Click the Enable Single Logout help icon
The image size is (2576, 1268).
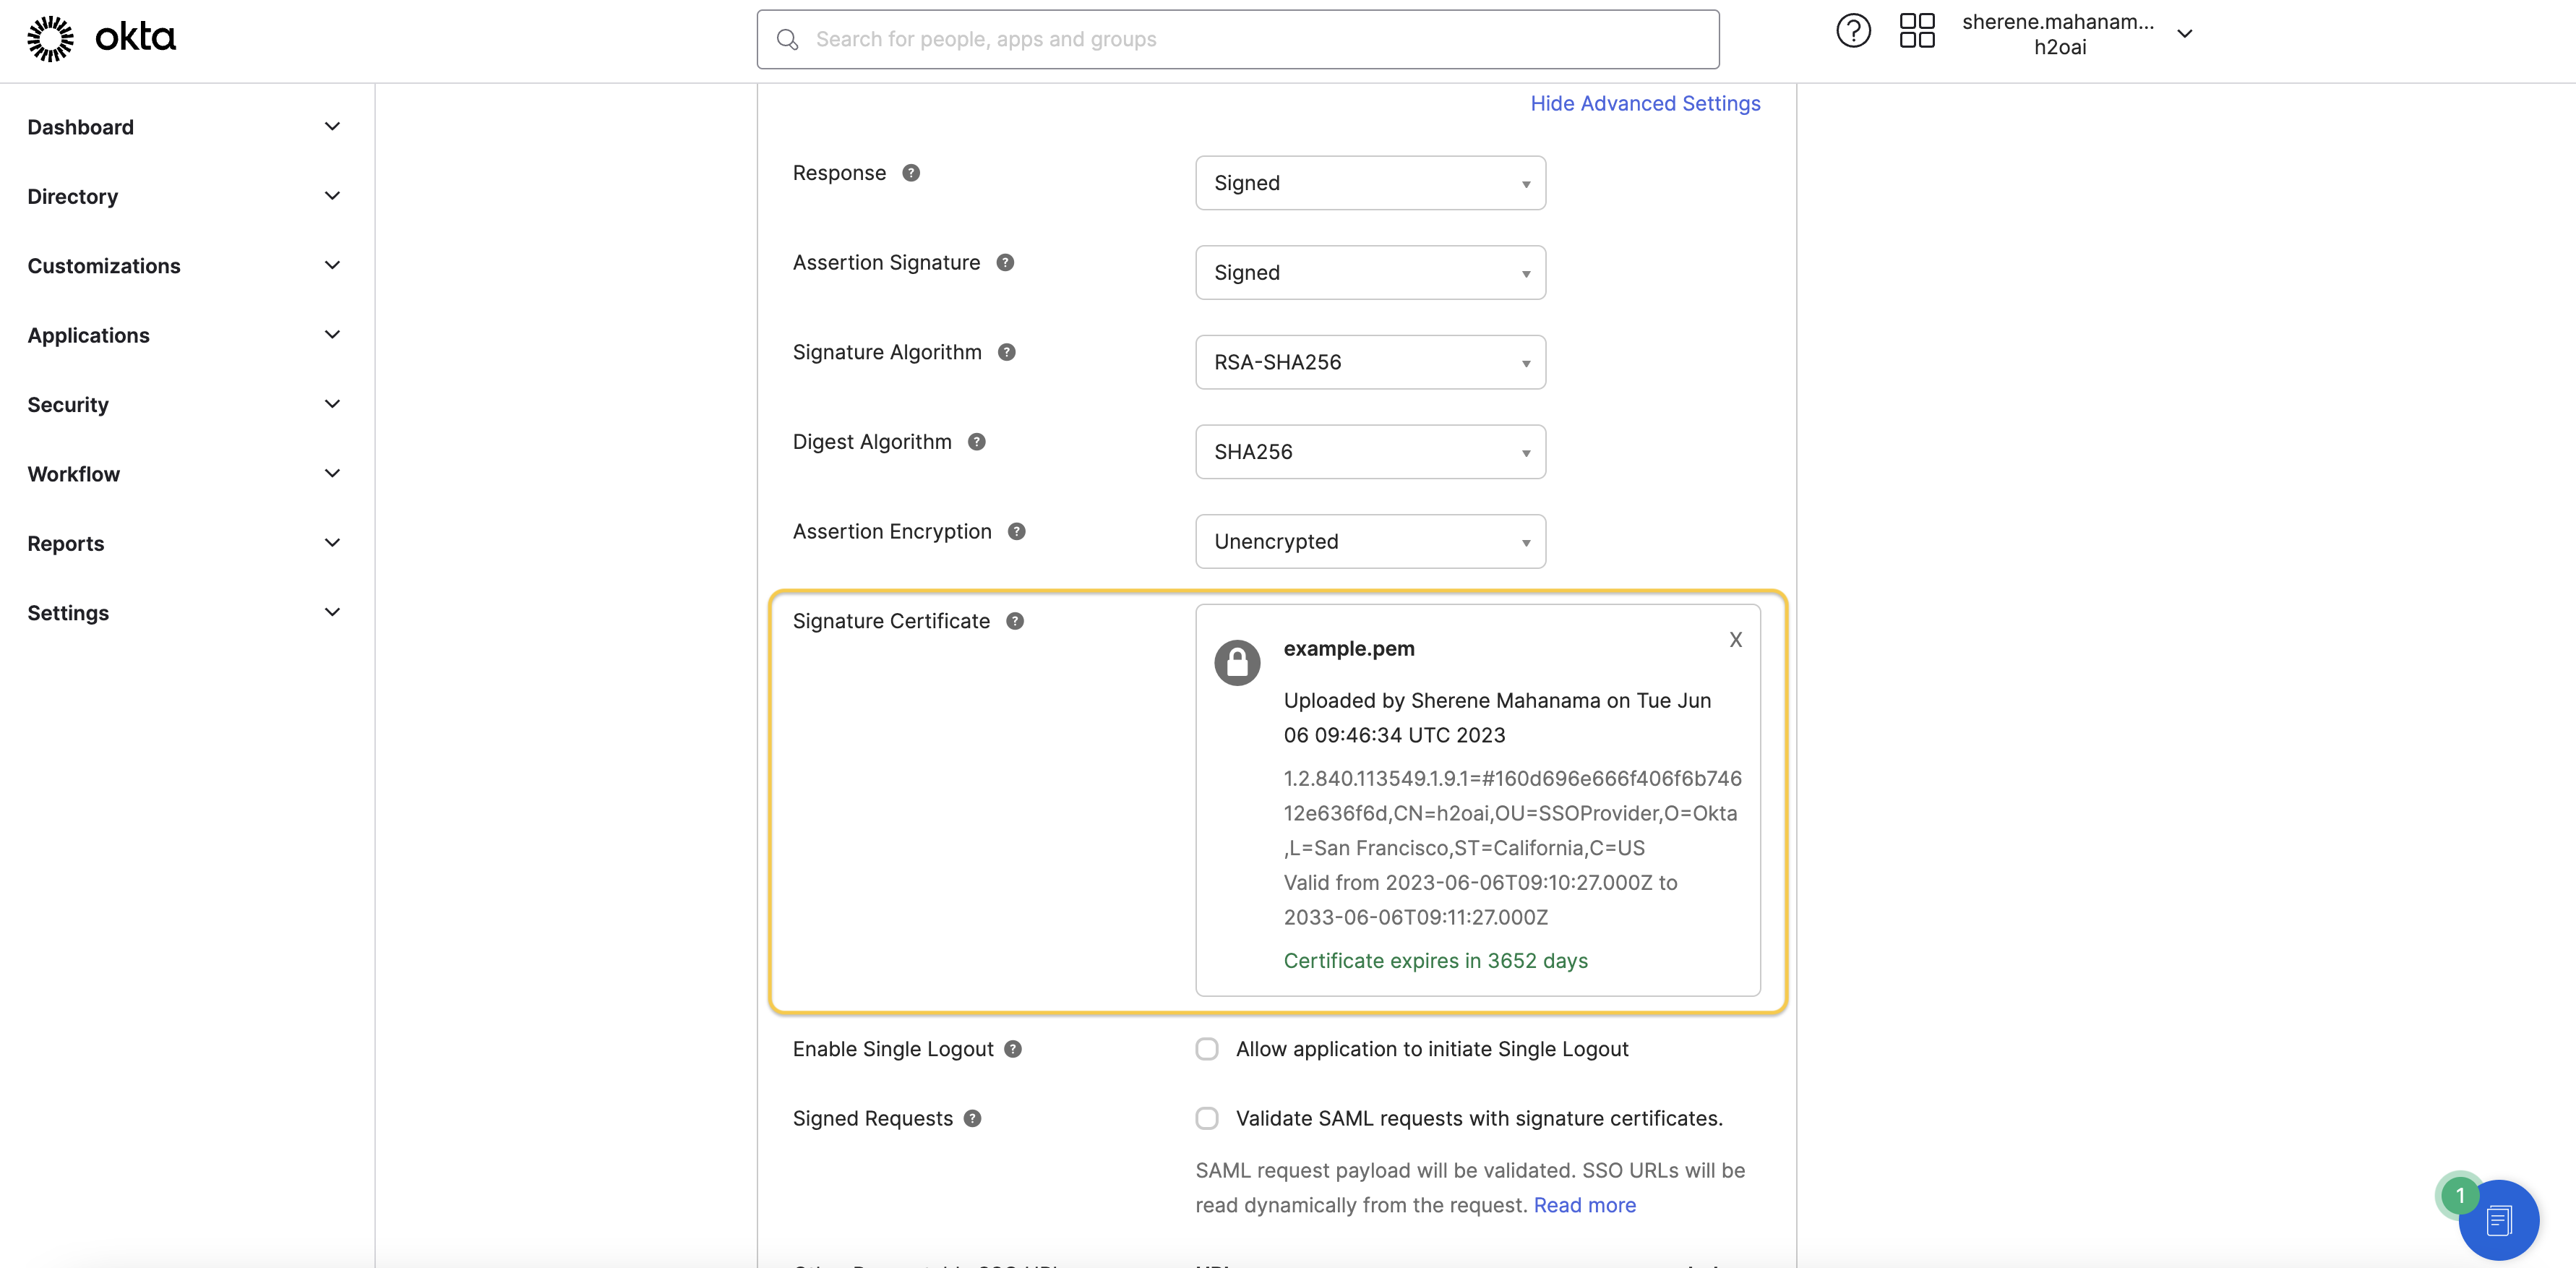[1013, 1049]
